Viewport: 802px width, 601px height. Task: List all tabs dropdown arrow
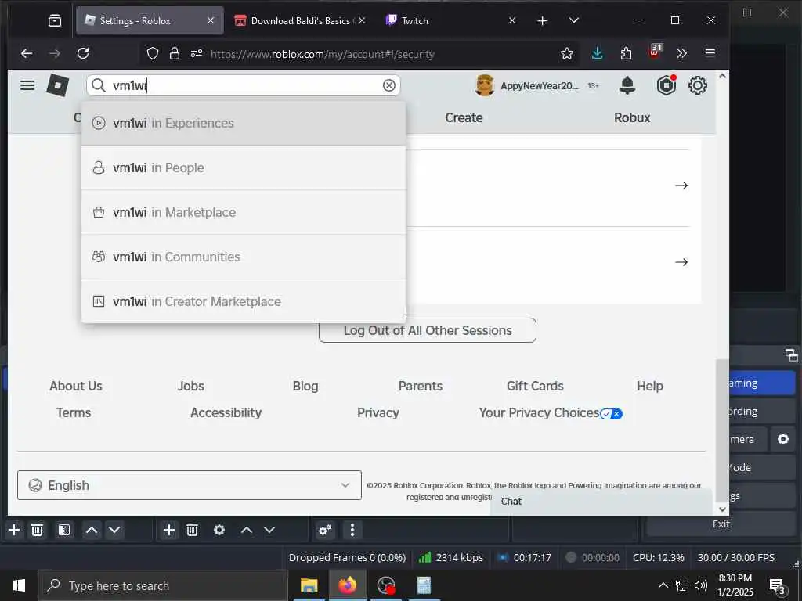tap(574, 20)
